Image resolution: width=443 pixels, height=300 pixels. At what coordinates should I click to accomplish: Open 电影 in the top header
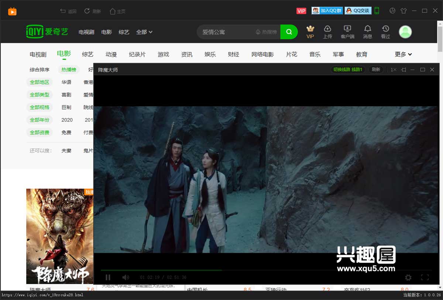(106, 32)
